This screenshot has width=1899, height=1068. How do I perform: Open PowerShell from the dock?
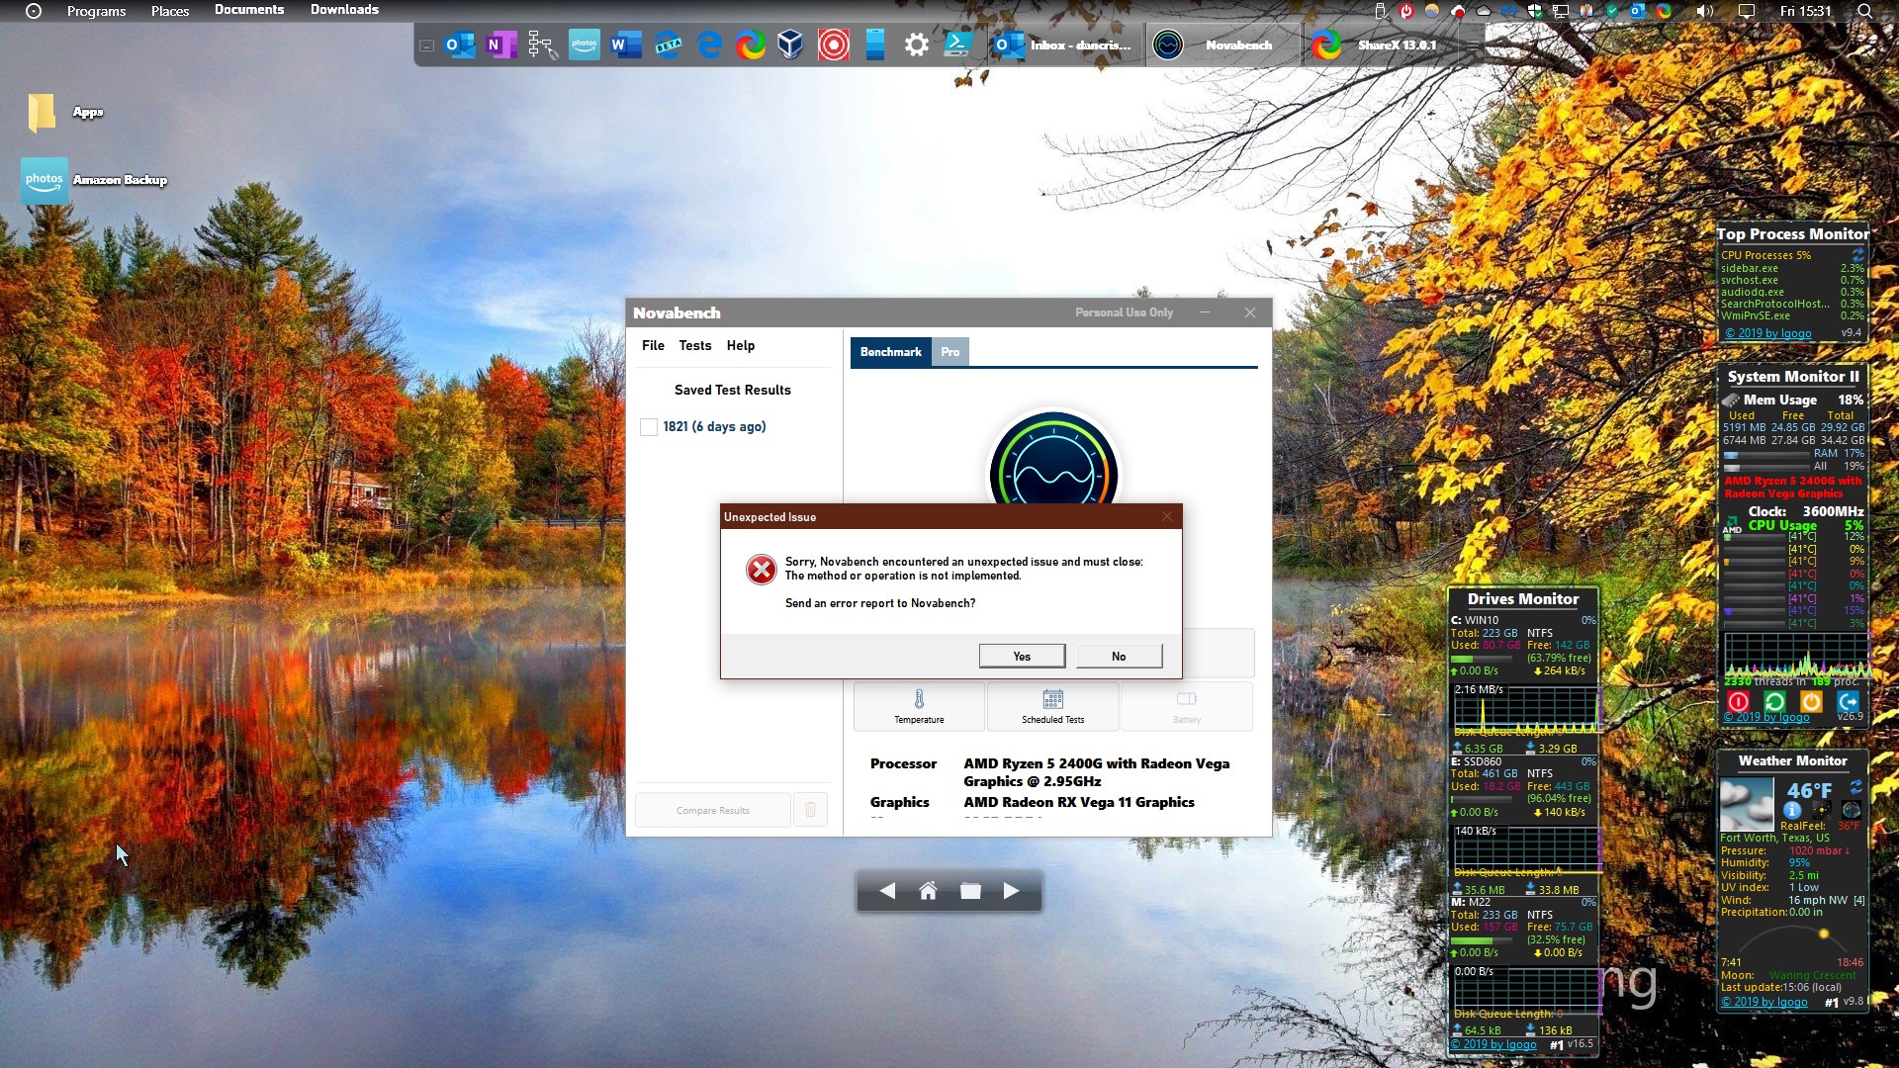tap(958, 44)
